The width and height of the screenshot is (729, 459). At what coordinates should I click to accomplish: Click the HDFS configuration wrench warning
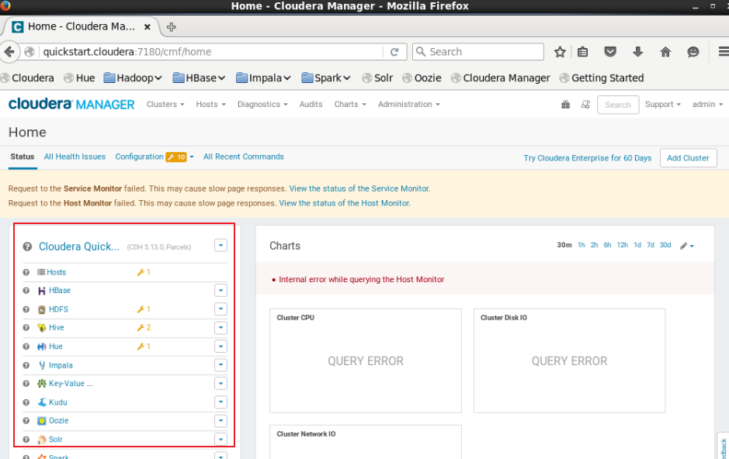point(144,309)
